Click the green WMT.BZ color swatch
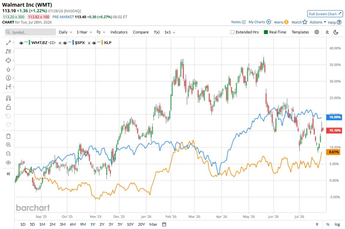Viewport: 345px width, 229px height. 29,43
